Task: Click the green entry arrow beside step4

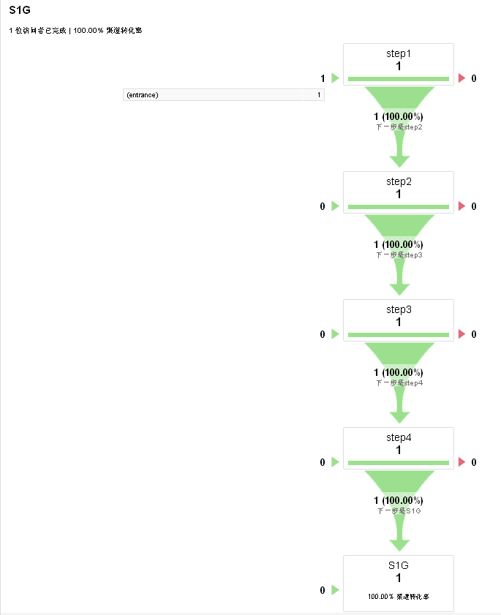Action: click(x=335, y=462)
